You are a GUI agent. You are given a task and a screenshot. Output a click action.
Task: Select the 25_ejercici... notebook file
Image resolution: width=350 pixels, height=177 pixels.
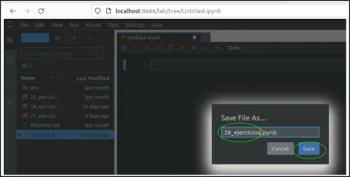pos(65,97)
